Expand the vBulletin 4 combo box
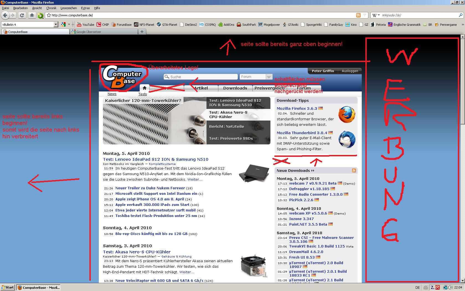465x291 pixels. click(56, 24)
